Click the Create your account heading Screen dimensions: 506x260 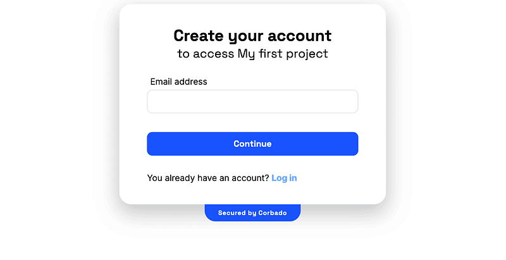pos(252,35)
